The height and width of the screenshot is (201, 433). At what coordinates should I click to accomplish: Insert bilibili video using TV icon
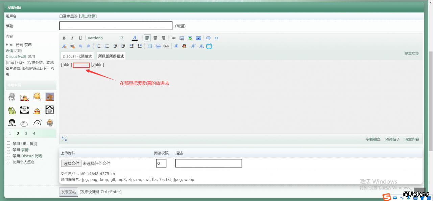209,46
